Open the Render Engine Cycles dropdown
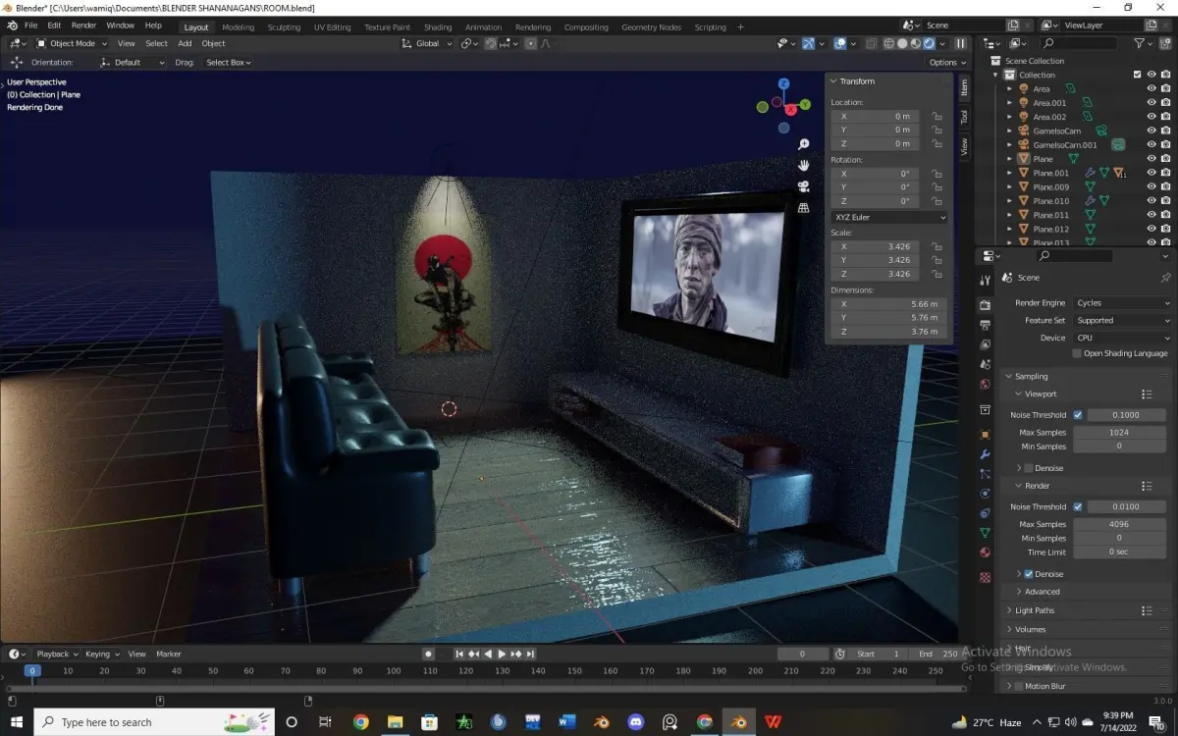 (1122, 303)
